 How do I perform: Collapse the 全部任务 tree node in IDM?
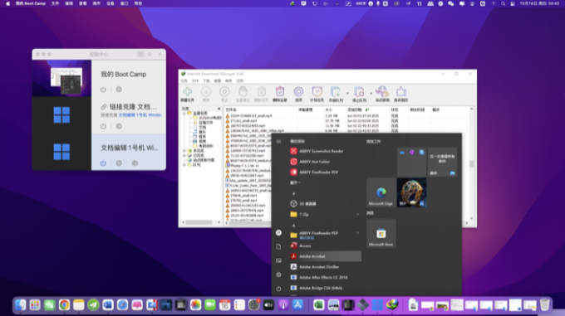coord(184,114)
